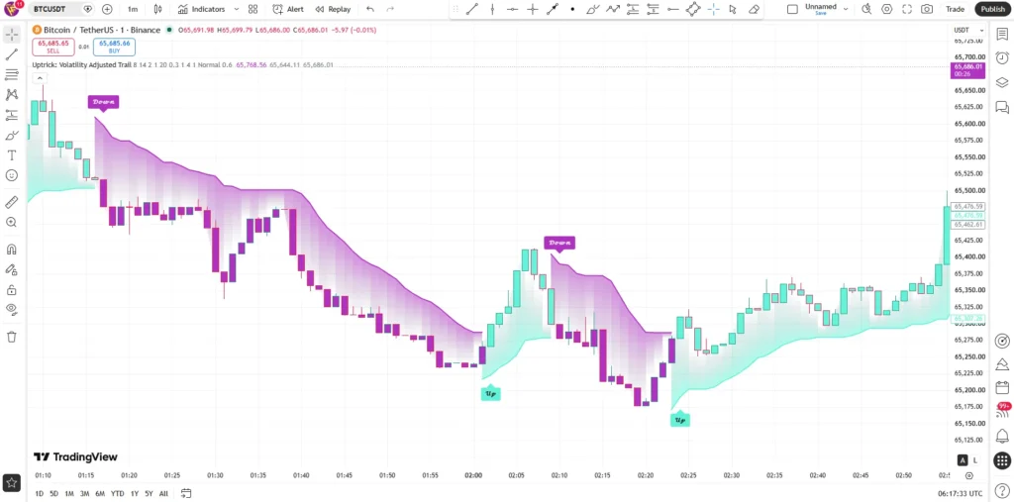Select the YTD time range
Image resolution: width=1014 pixels, height=502 pixels.
tap(117, 494)
